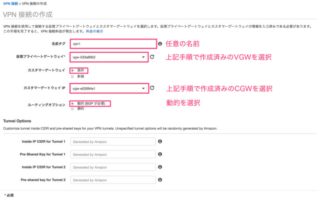
Task: Click the * 必須 required note
Action: coord(9,195)
